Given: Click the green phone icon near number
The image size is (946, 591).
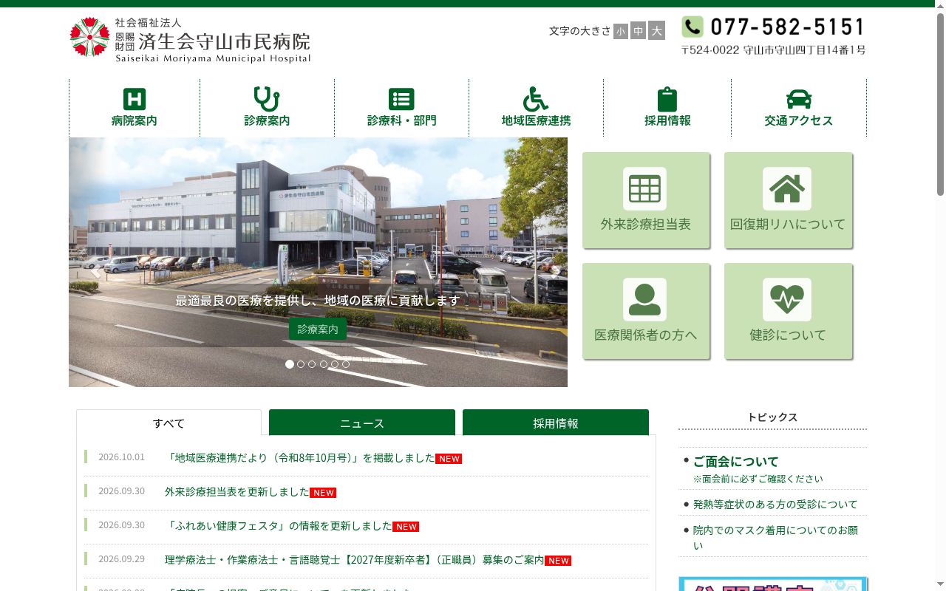Looking at the screenshot, I should (693, 27).
